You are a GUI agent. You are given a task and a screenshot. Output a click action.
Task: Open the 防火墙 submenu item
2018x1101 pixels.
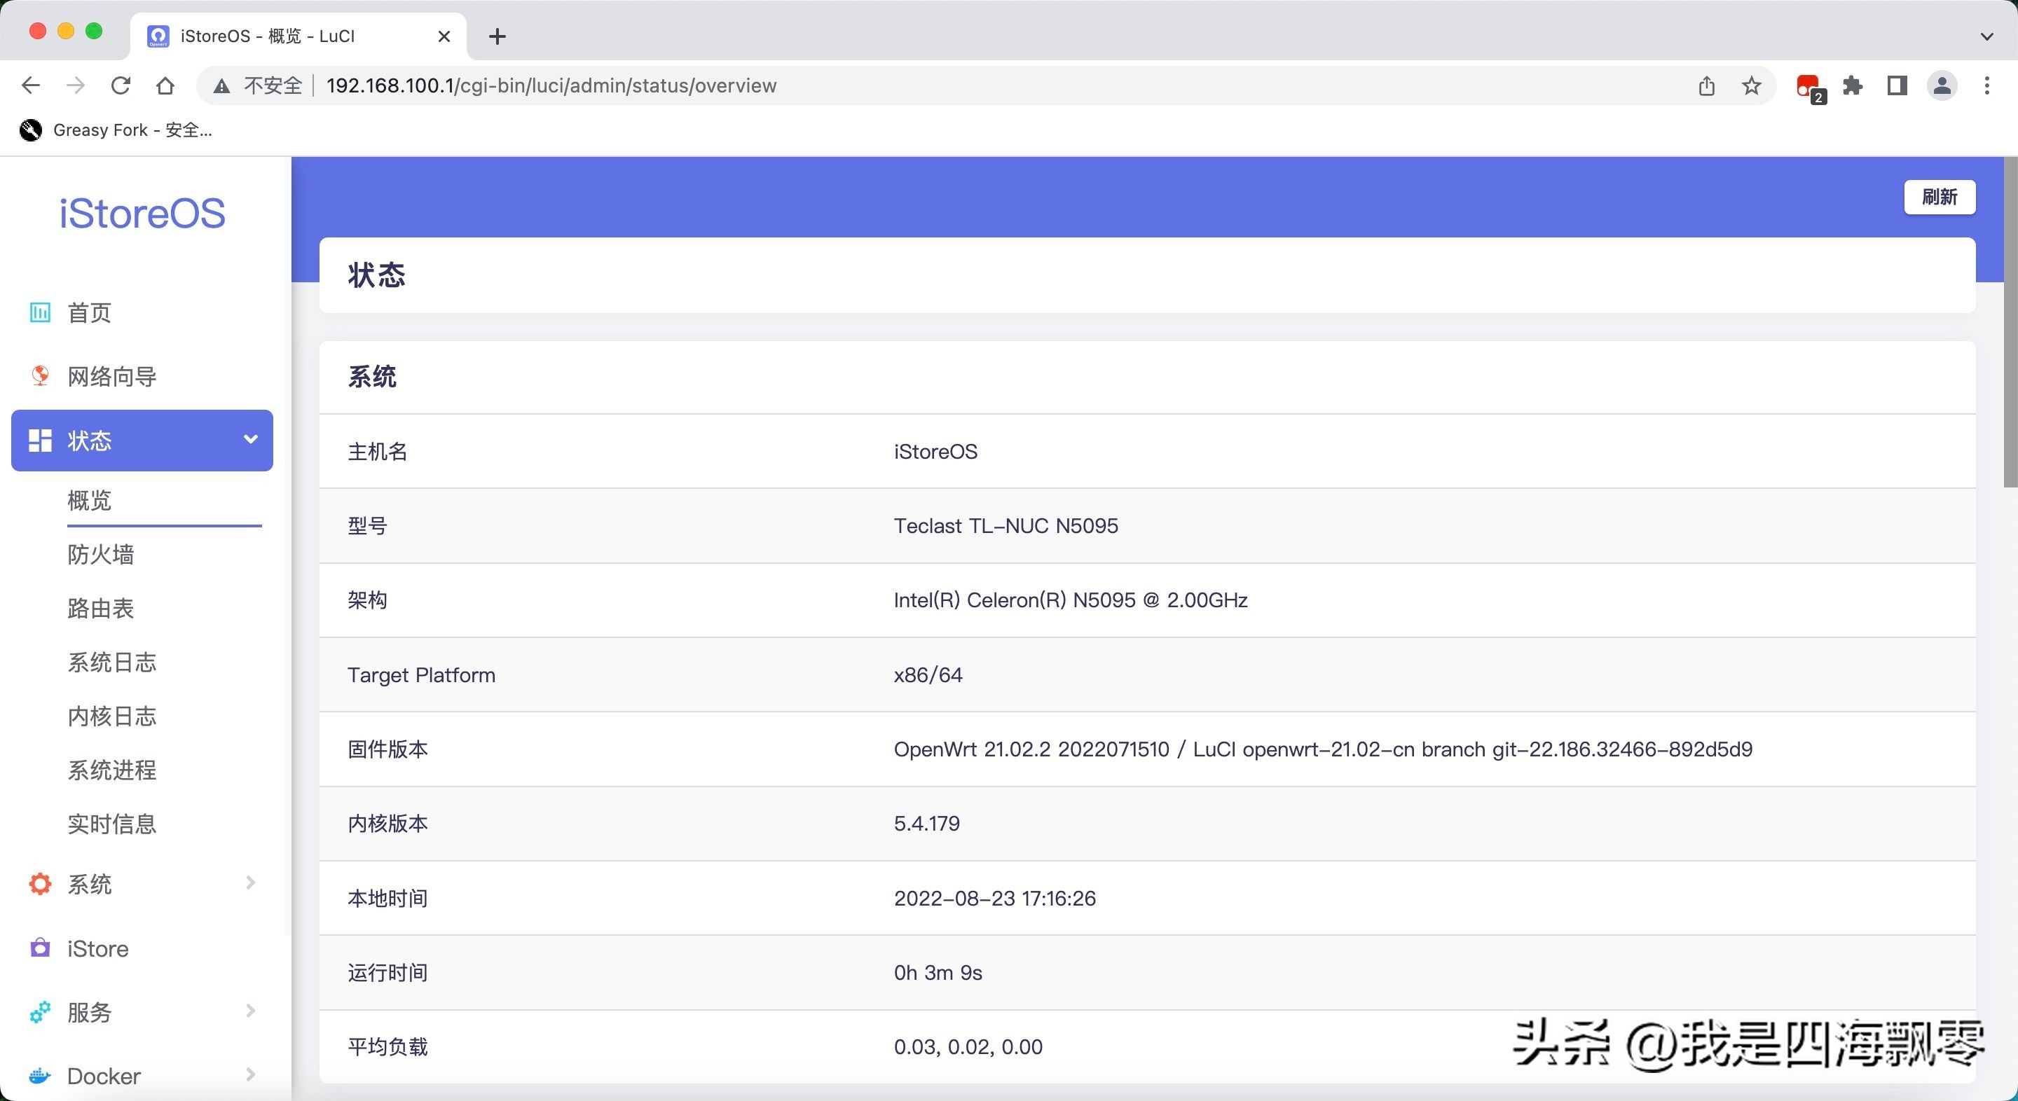[101, 555]
